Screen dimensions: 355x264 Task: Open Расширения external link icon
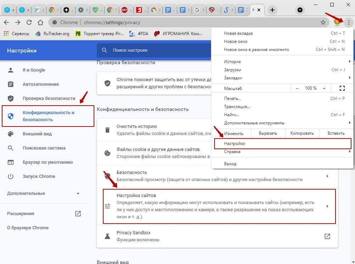tap(78, 214)
